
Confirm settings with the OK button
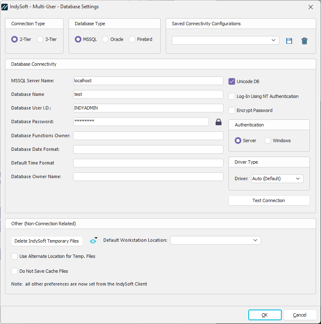point(265,315)
